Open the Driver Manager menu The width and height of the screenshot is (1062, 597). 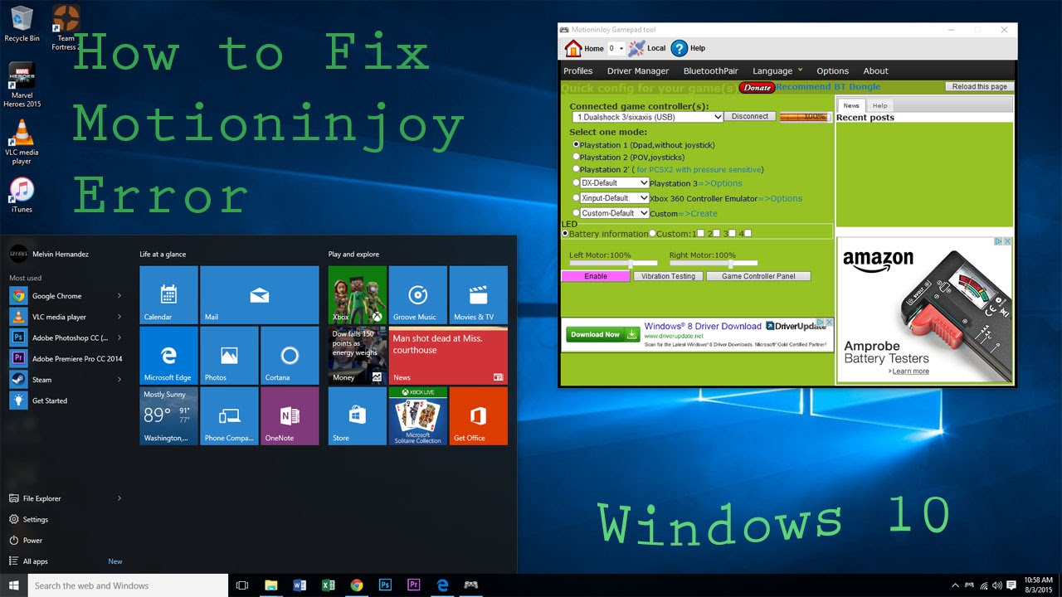click(638, 70)
